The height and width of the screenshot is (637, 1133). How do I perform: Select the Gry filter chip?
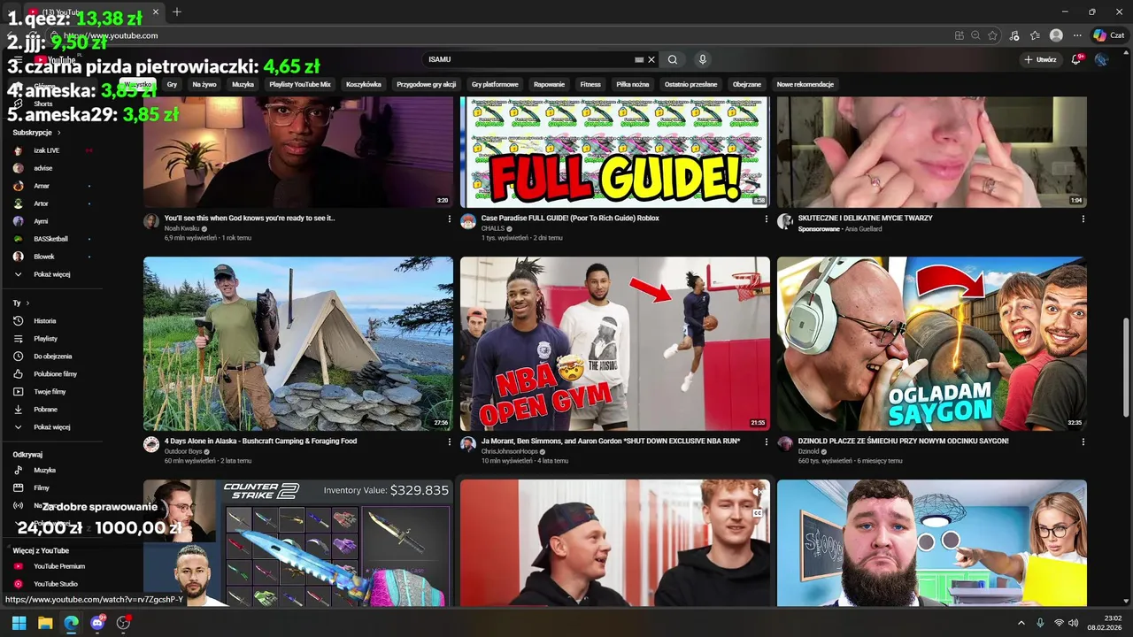point(172,84)
